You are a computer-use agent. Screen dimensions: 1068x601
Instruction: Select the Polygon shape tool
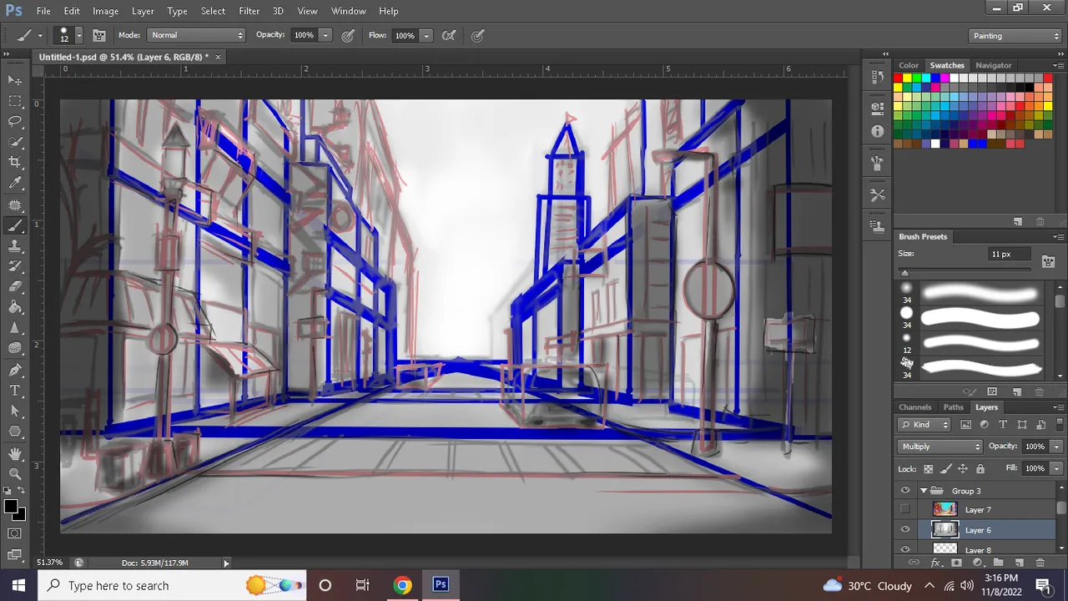[x=15, y=432]
